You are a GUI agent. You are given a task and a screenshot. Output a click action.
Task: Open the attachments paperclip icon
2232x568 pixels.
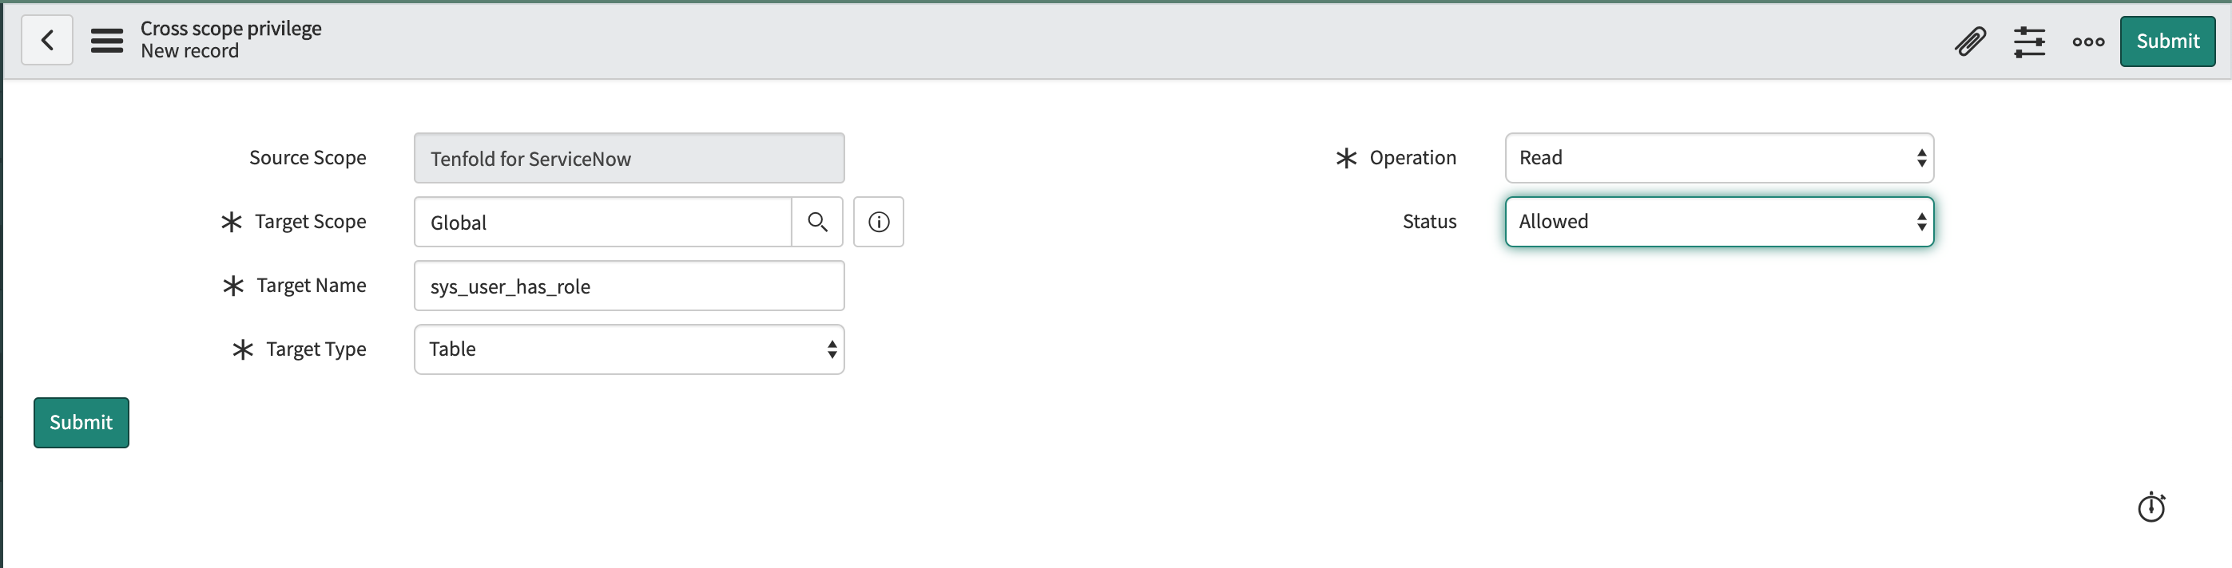1970,41
